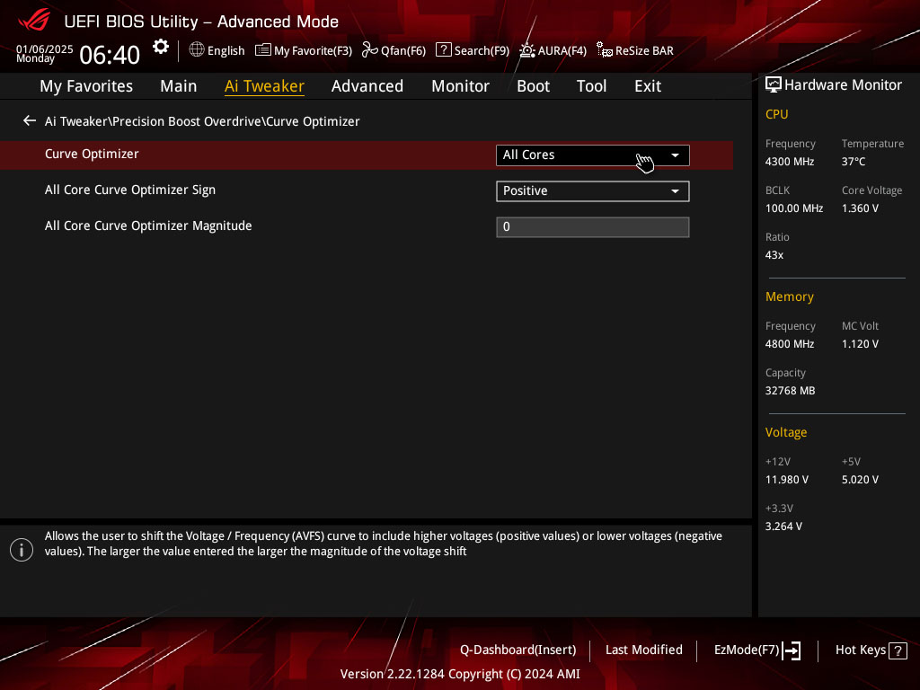This screenshot has width=920, height=690.
Task: Click the 4300 MHz CPU frequency value
Action: coord(790,162)
